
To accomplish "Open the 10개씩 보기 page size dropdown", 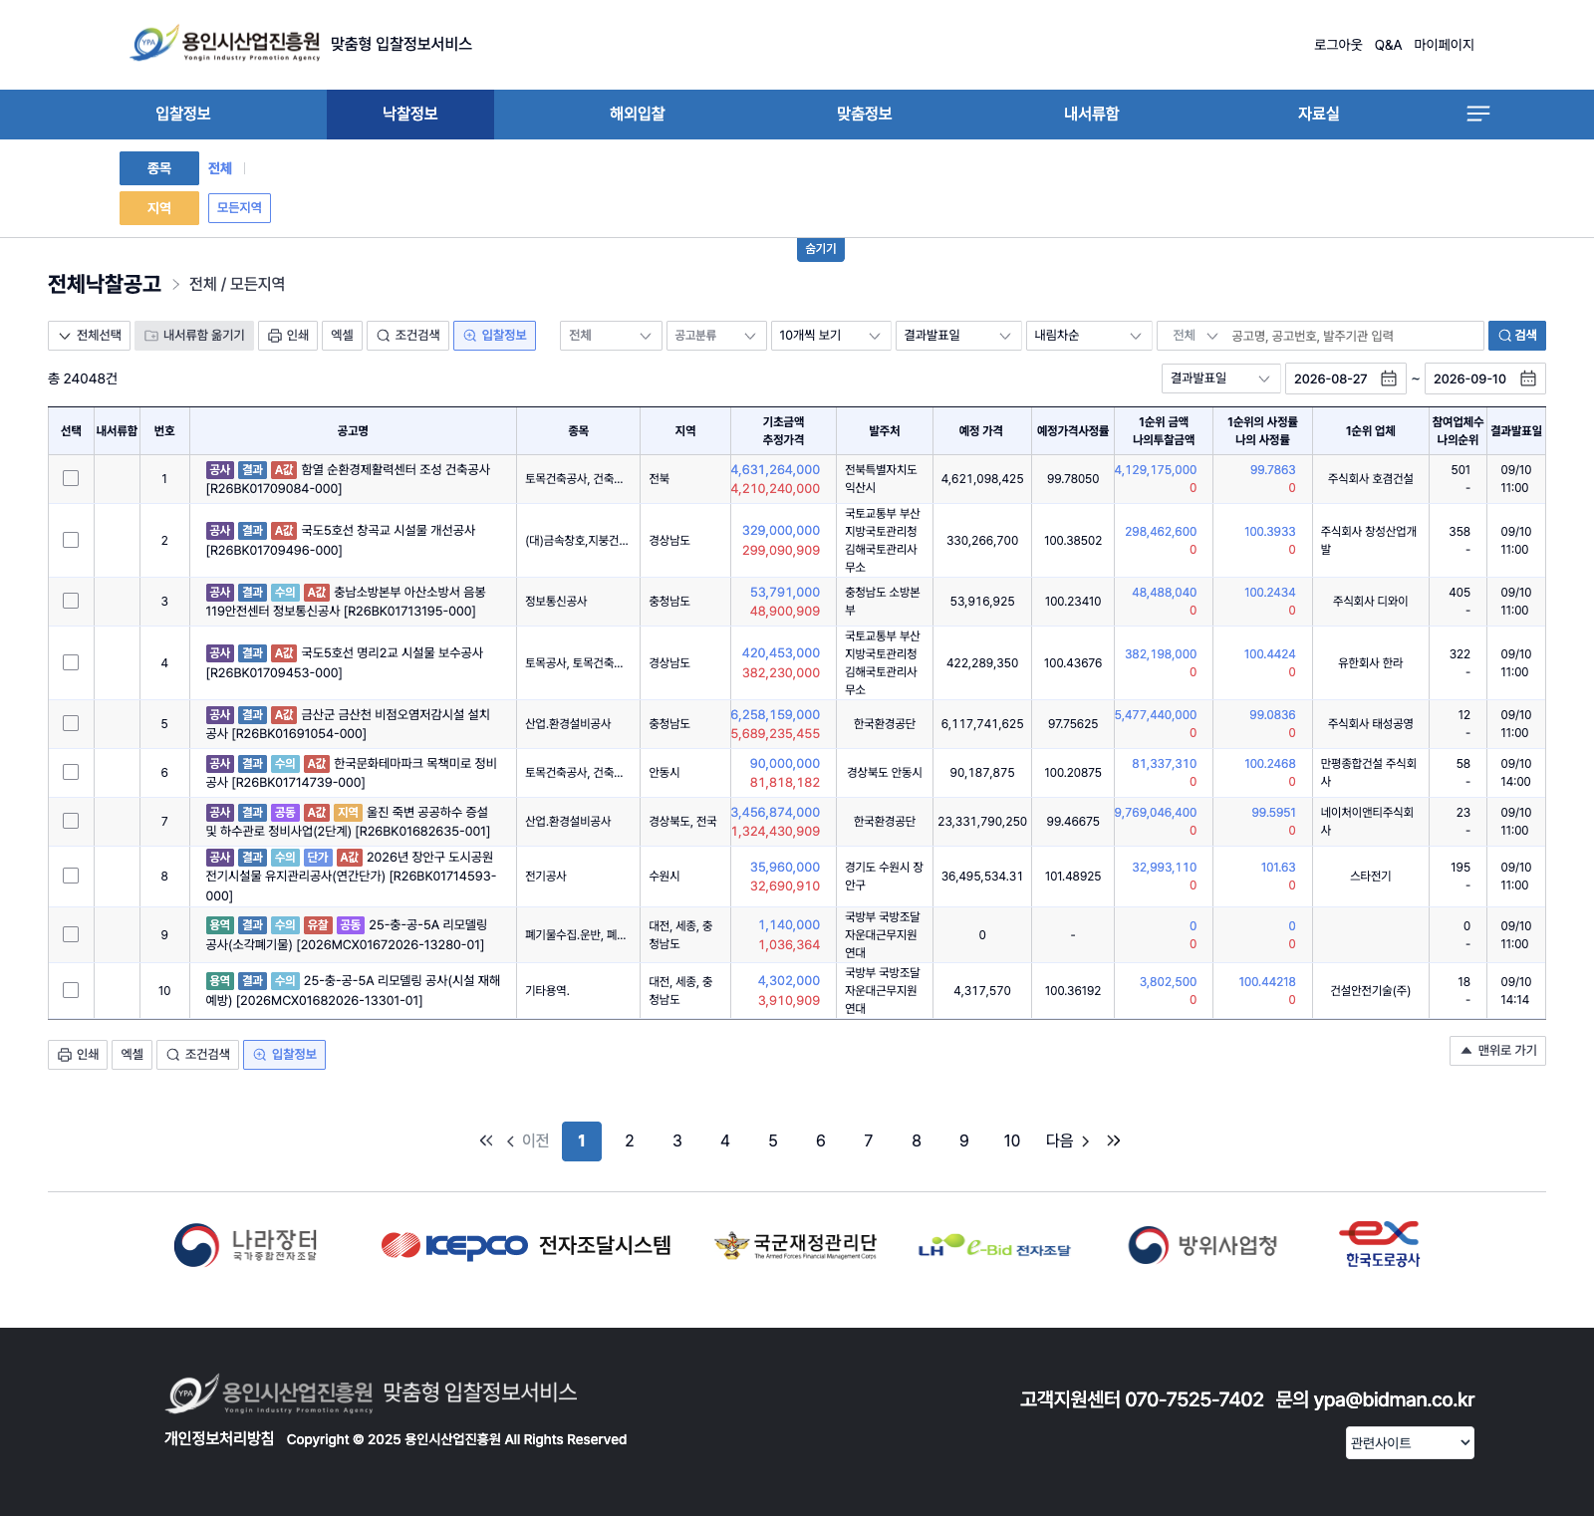I will tap(830, 336).
